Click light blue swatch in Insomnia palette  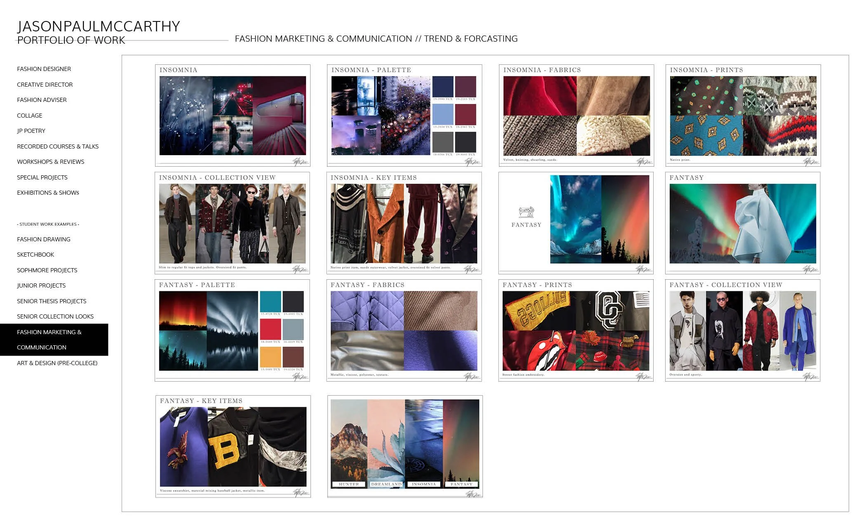(442, 114)
